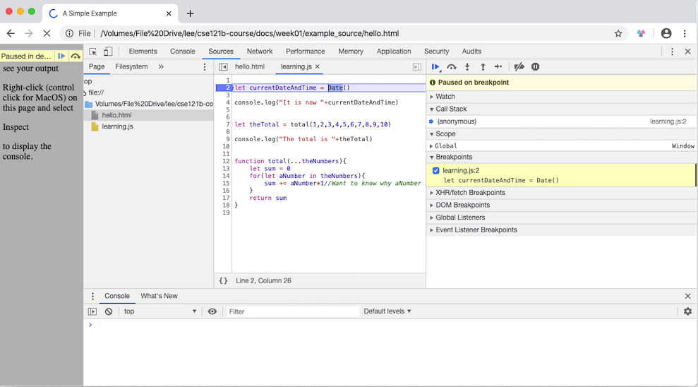This screenshot has height=387, width=698.
Task: Open the console context dropdown top
Action: tap(160, 311)
